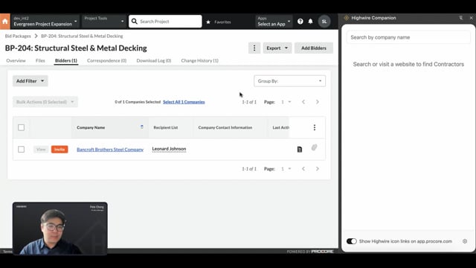The width and height of the screenshot is (476, 268).
Task: Close the Highwire Companion panel
Action: coord(471,18)
